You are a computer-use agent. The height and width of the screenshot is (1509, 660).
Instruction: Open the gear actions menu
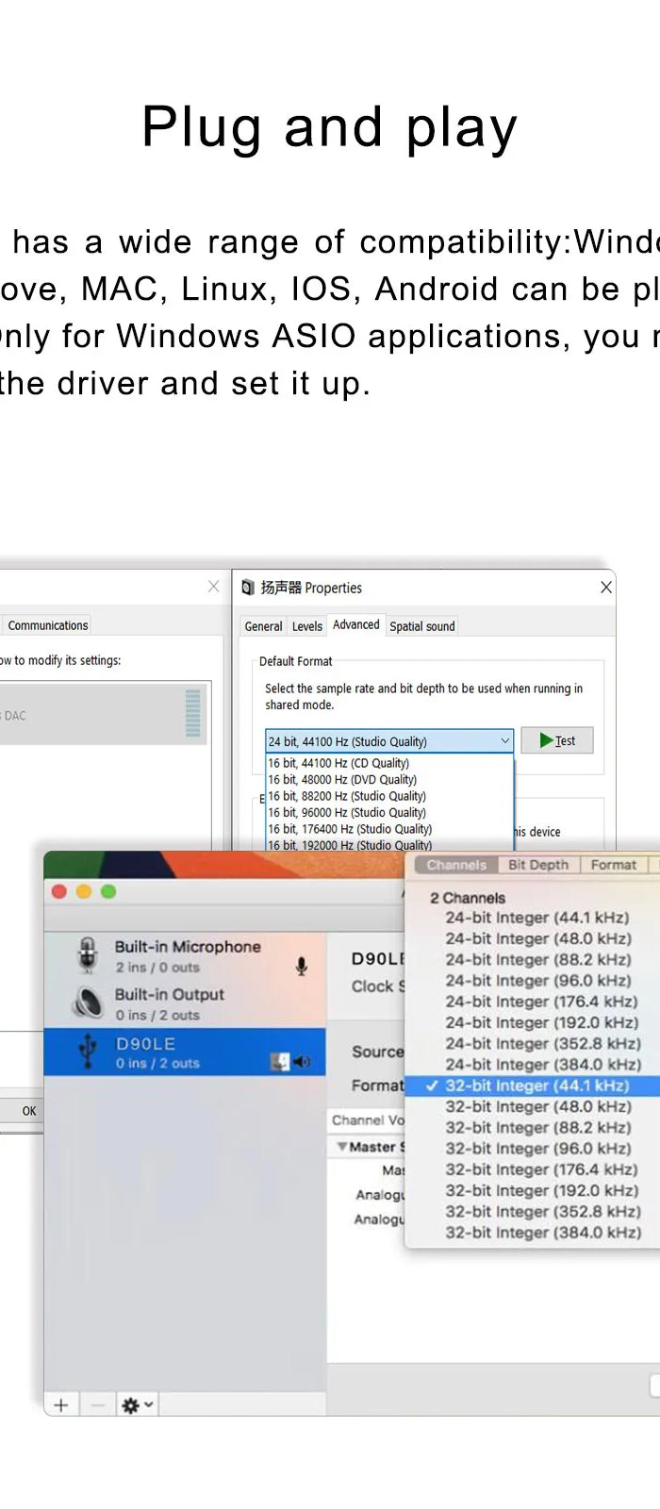pyautogui.click(x=137, y=1405)
